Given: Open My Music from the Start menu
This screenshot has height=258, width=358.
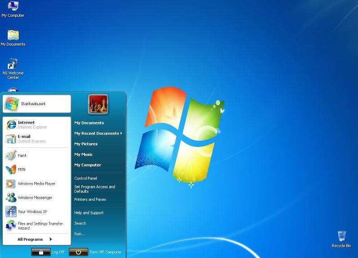Looking at the screenshot, I should click(x=84, y=155).
